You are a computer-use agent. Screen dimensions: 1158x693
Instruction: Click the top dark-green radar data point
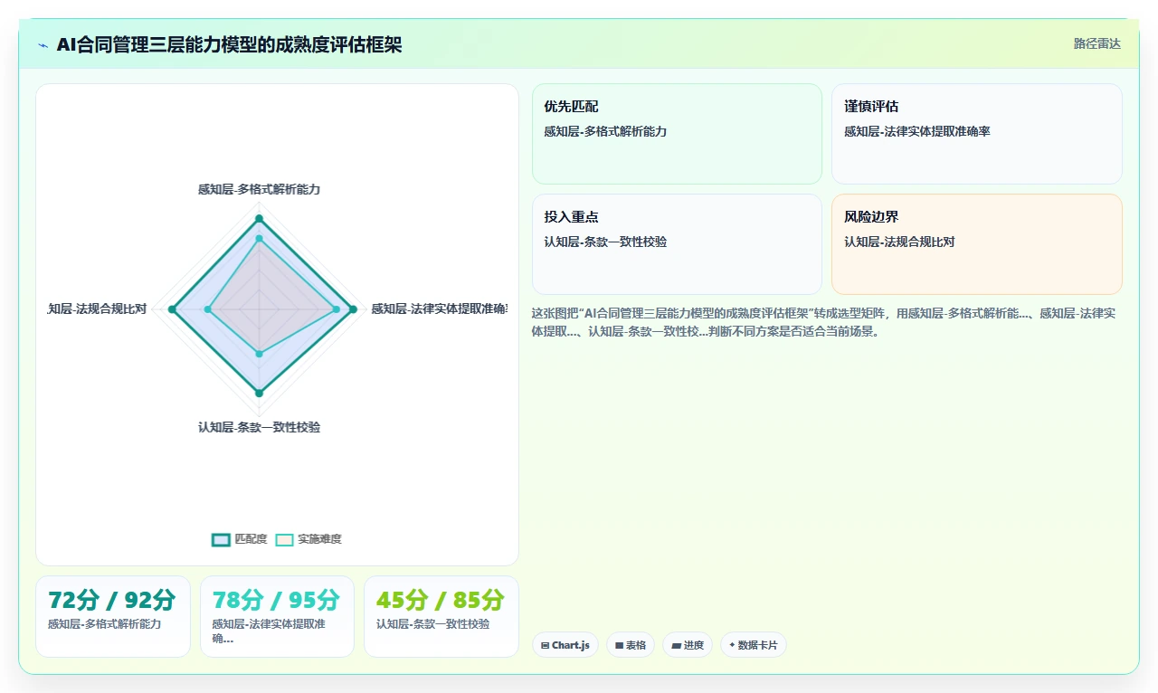pos(259,219)
